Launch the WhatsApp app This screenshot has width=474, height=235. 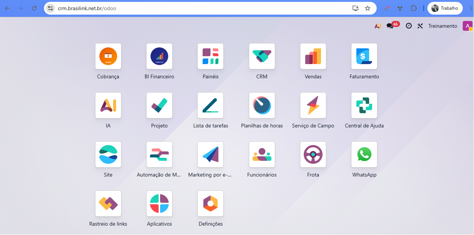364,154
